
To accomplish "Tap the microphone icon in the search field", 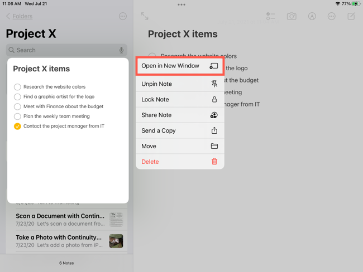I will pyautogui.click(x=121, y=50).
